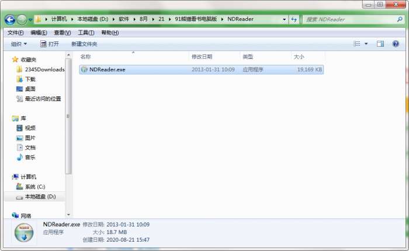
Task: Click the refresh button beside address bar
Action: [294, 19]
